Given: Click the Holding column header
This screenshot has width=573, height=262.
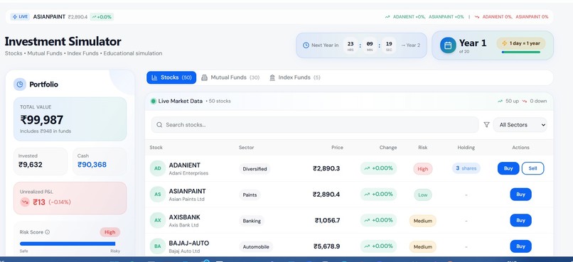Looking at the screenshot, I should tap(466, 148).
